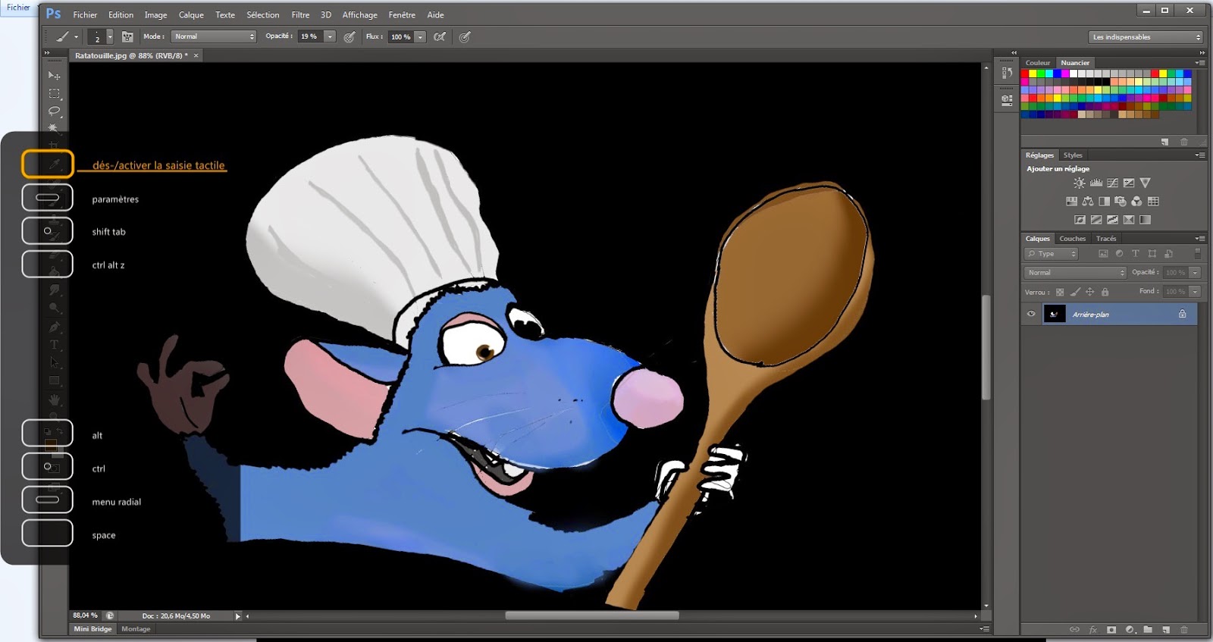Open the Affichage menu
The image size is (1213, 642).
coord(359,14)
